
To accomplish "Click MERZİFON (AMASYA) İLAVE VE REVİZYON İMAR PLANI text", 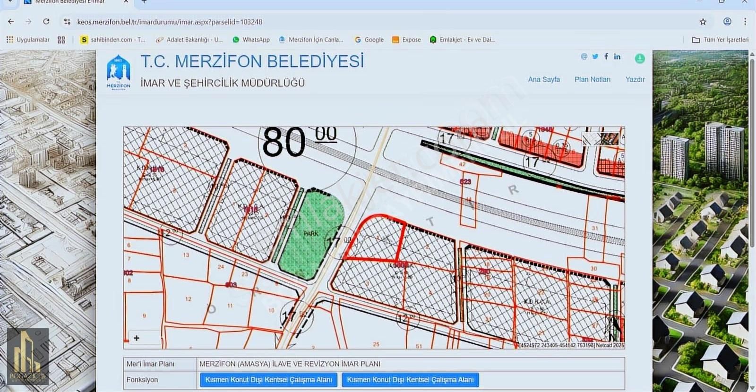I will point(290,364).
